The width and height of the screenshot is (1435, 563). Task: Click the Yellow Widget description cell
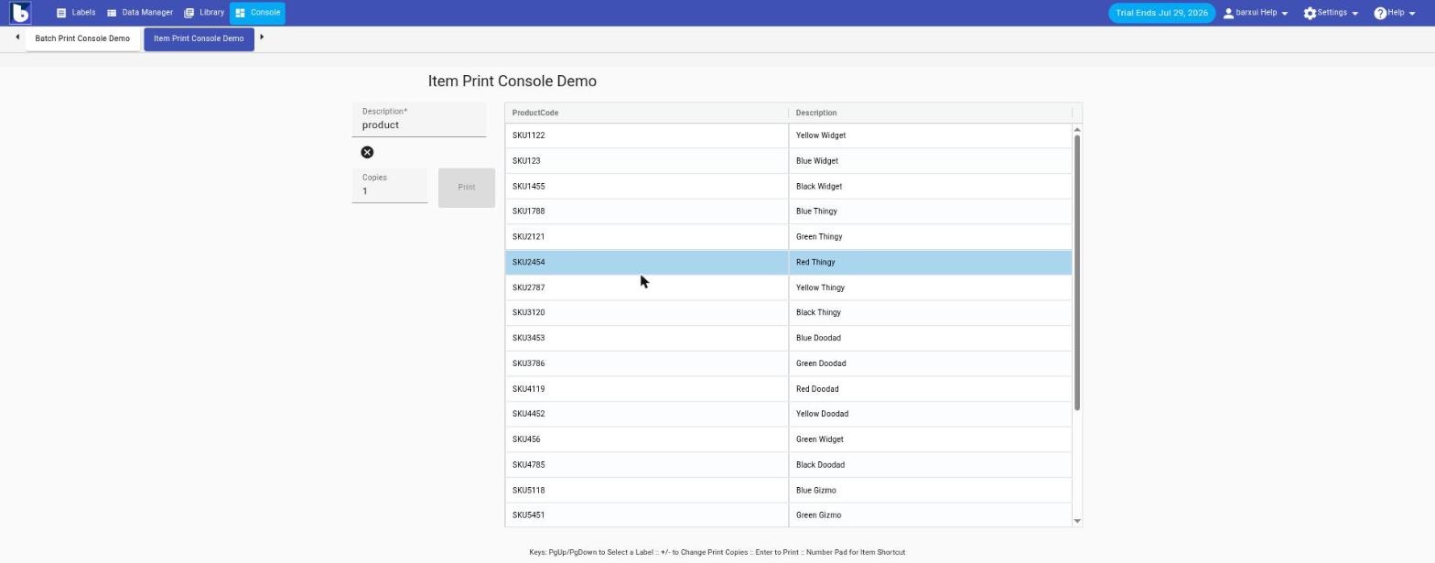[x=930, y=135]
